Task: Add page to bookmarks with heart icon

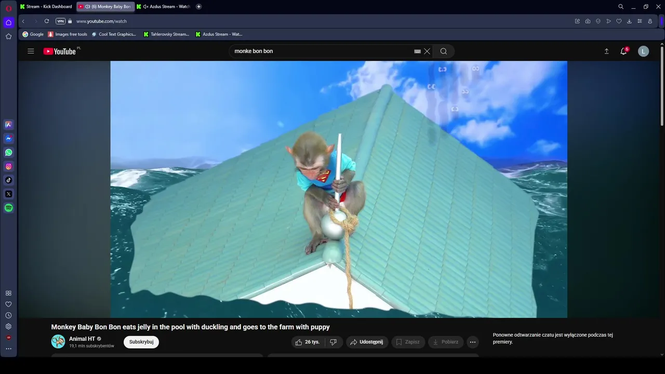Action: [x=619, y=21]
